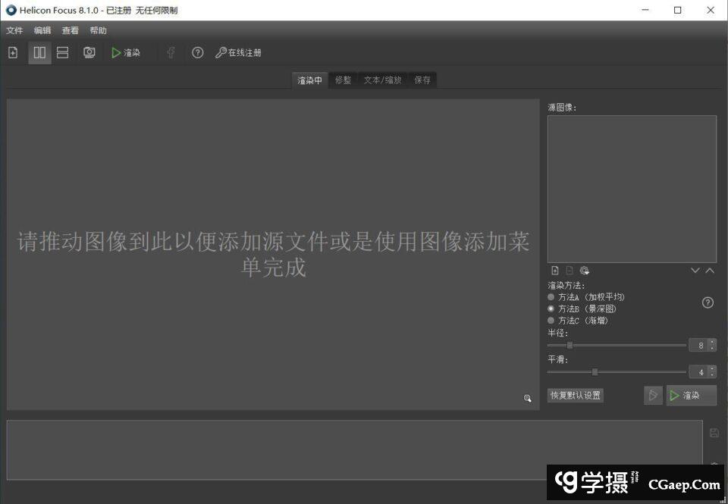Click the 半径 value input field

(x=698, y=345)
